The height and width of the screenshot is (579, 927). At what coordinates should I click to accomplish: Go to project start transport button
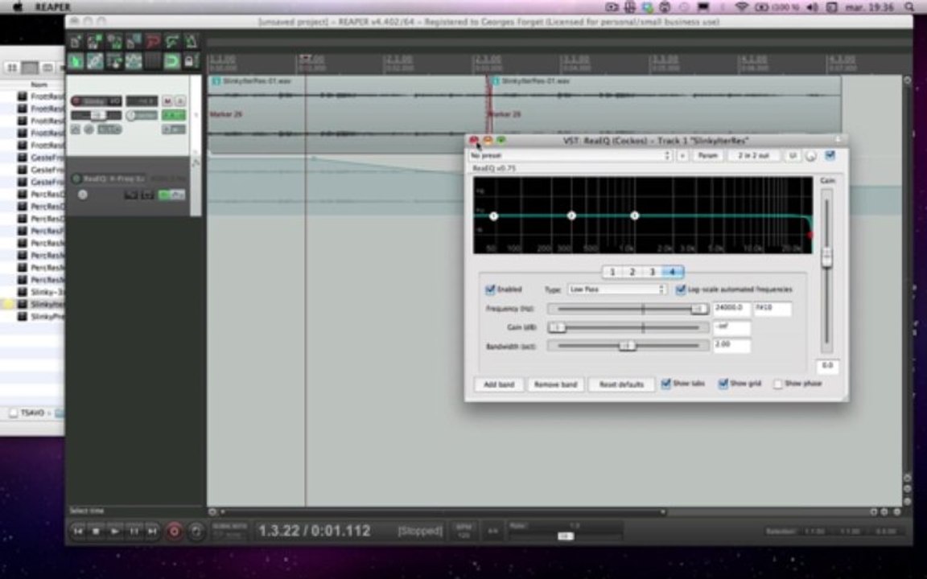(x=78, y=531)
